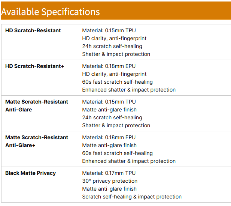Click Material: 0.17mm TPU text

(109, 173)
